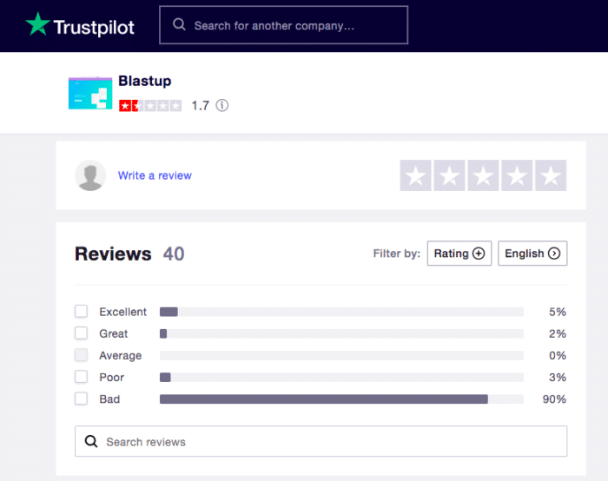Click the user avatar icon
The width and height of the screenshot is (608, 481).
tap(90, 175)
